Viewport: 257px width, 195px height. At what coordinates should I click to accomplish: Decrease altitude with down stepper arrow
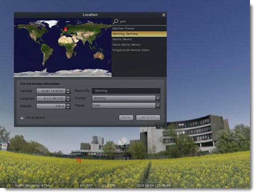point(68,107)
